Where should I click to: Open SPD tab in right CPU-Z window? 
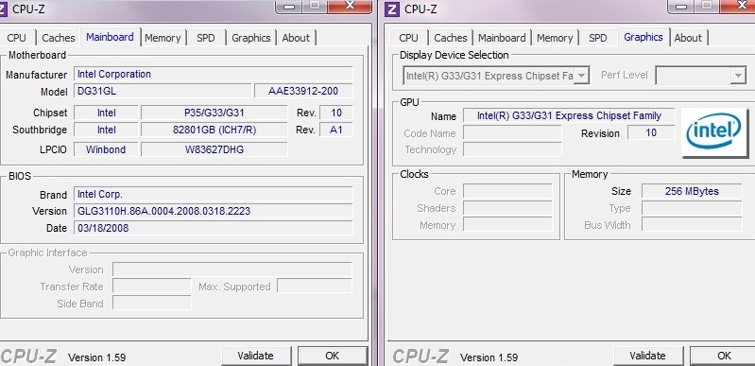[x=597, y=38]
